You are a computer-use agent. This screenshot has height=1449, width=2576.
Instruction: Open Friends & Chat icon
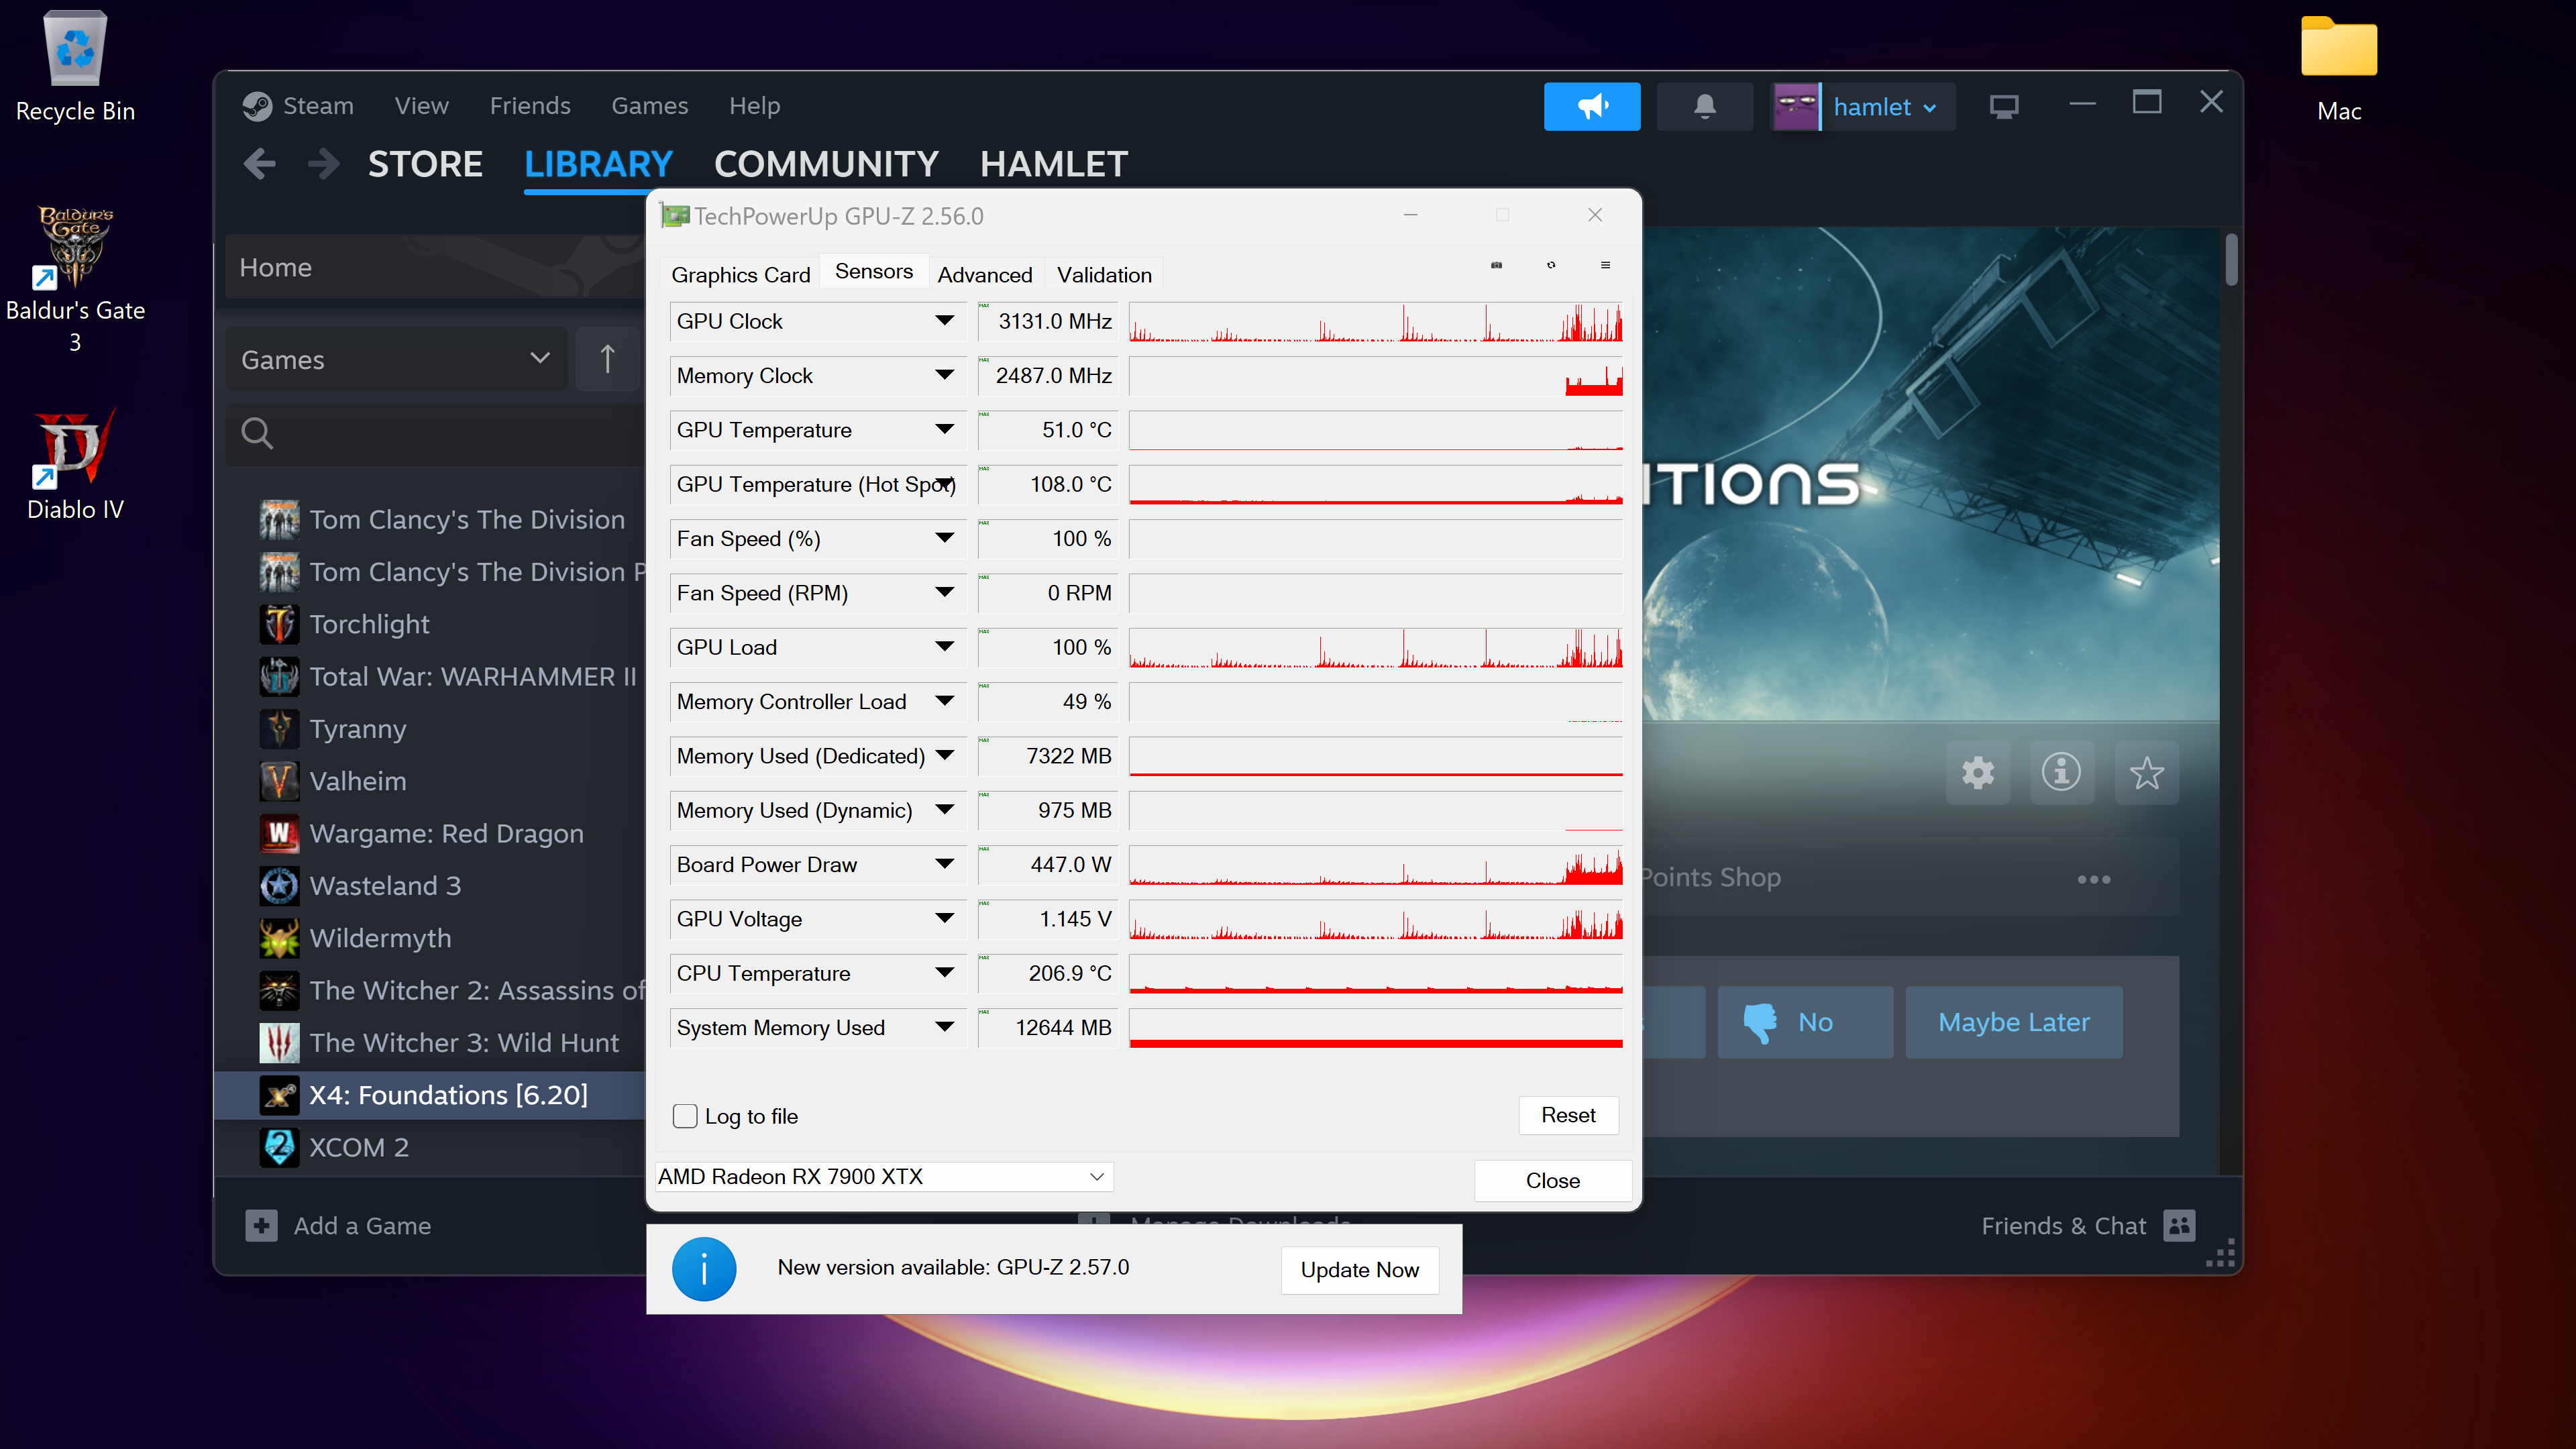point(2179,1225)
